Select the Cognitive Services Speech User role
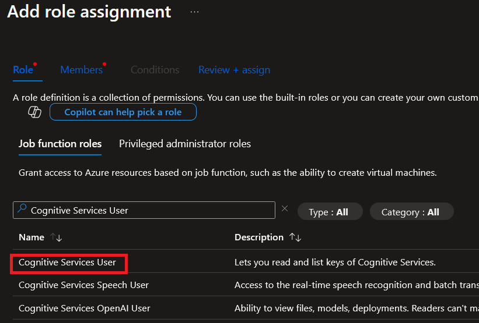Image resolution: width=479 pixels, height=323 pixels. tap(83, 285)
